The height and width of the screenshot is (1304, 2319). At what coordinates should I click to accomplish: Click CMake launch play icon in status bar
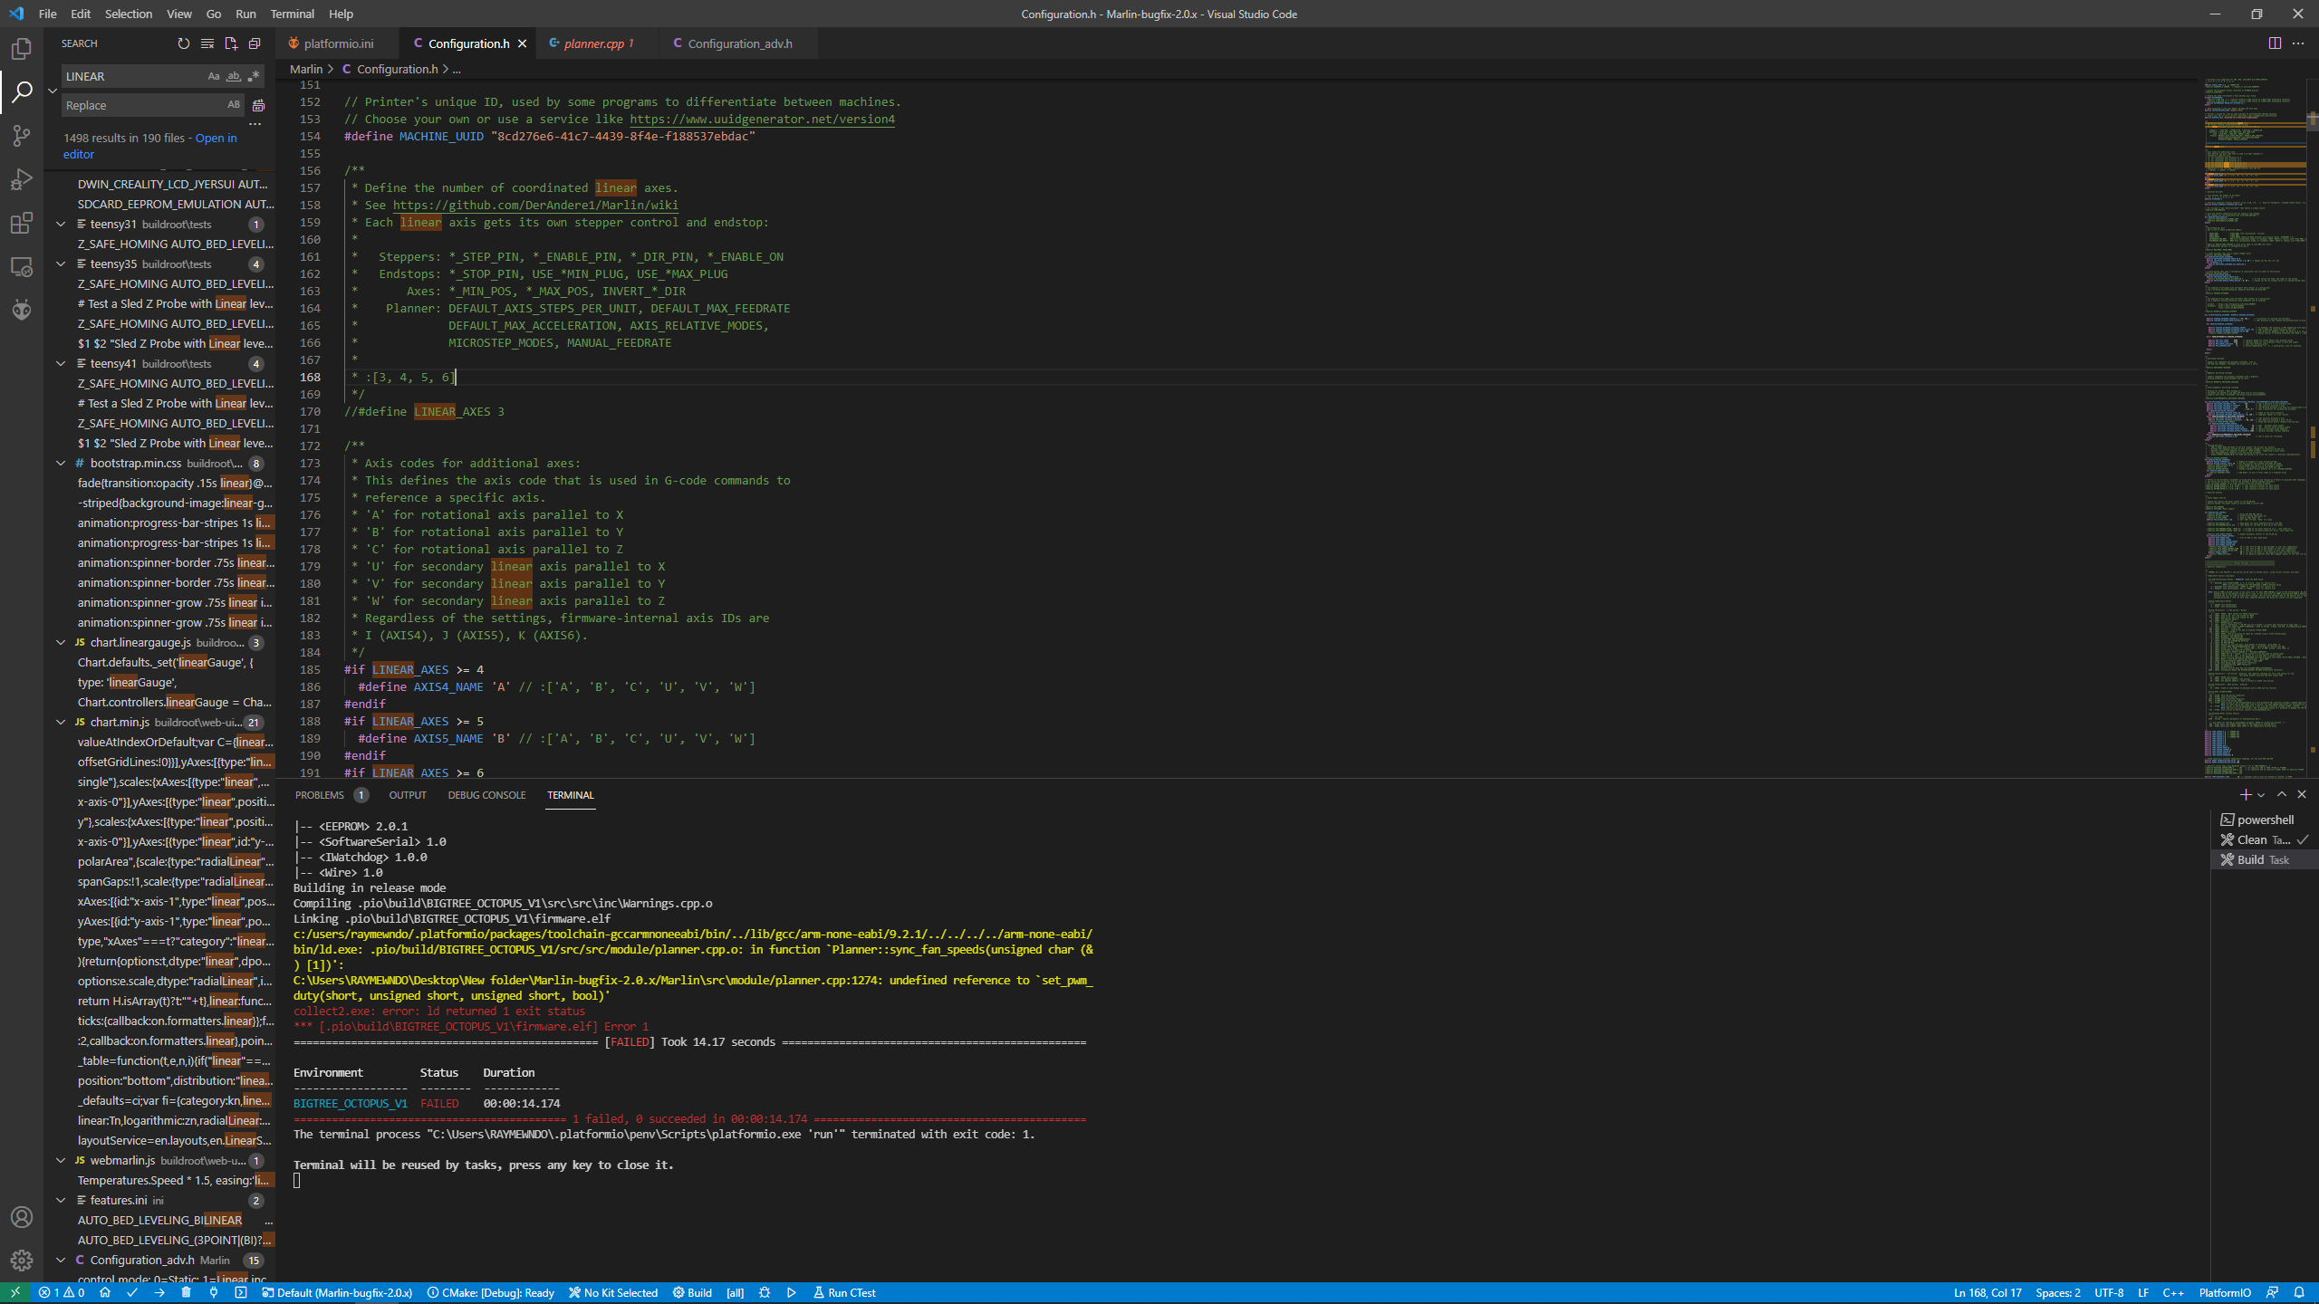coord(792,1292)
